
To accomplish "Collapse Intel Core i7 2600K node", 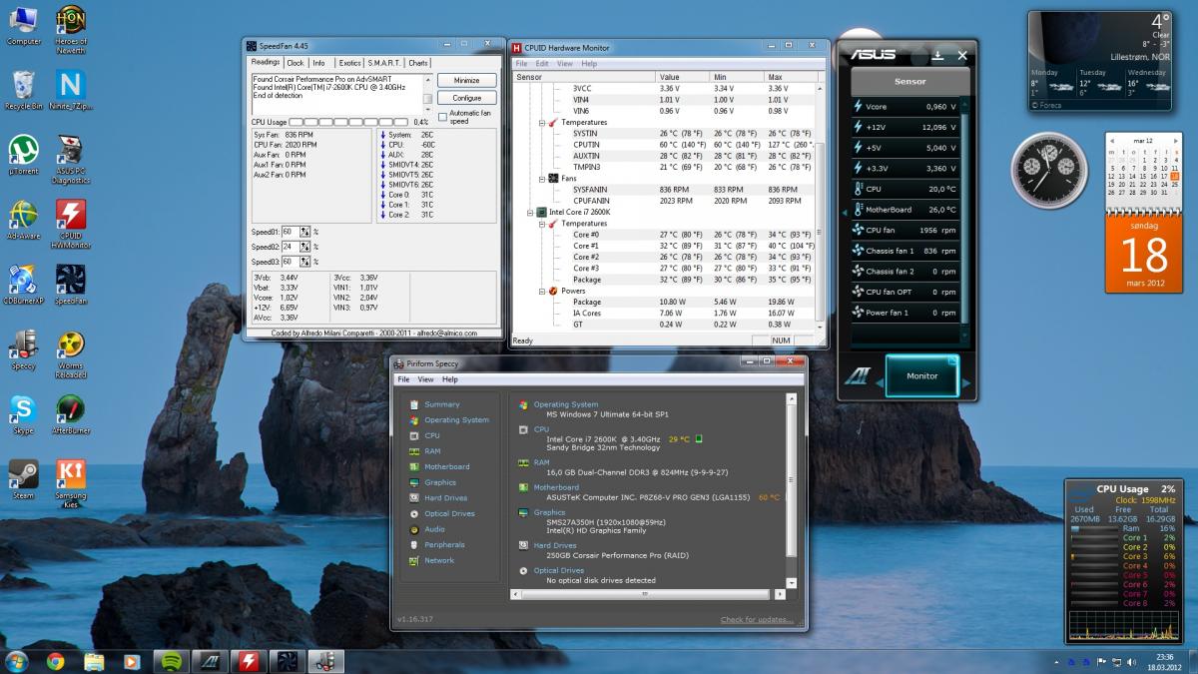I will click(529, 212).
